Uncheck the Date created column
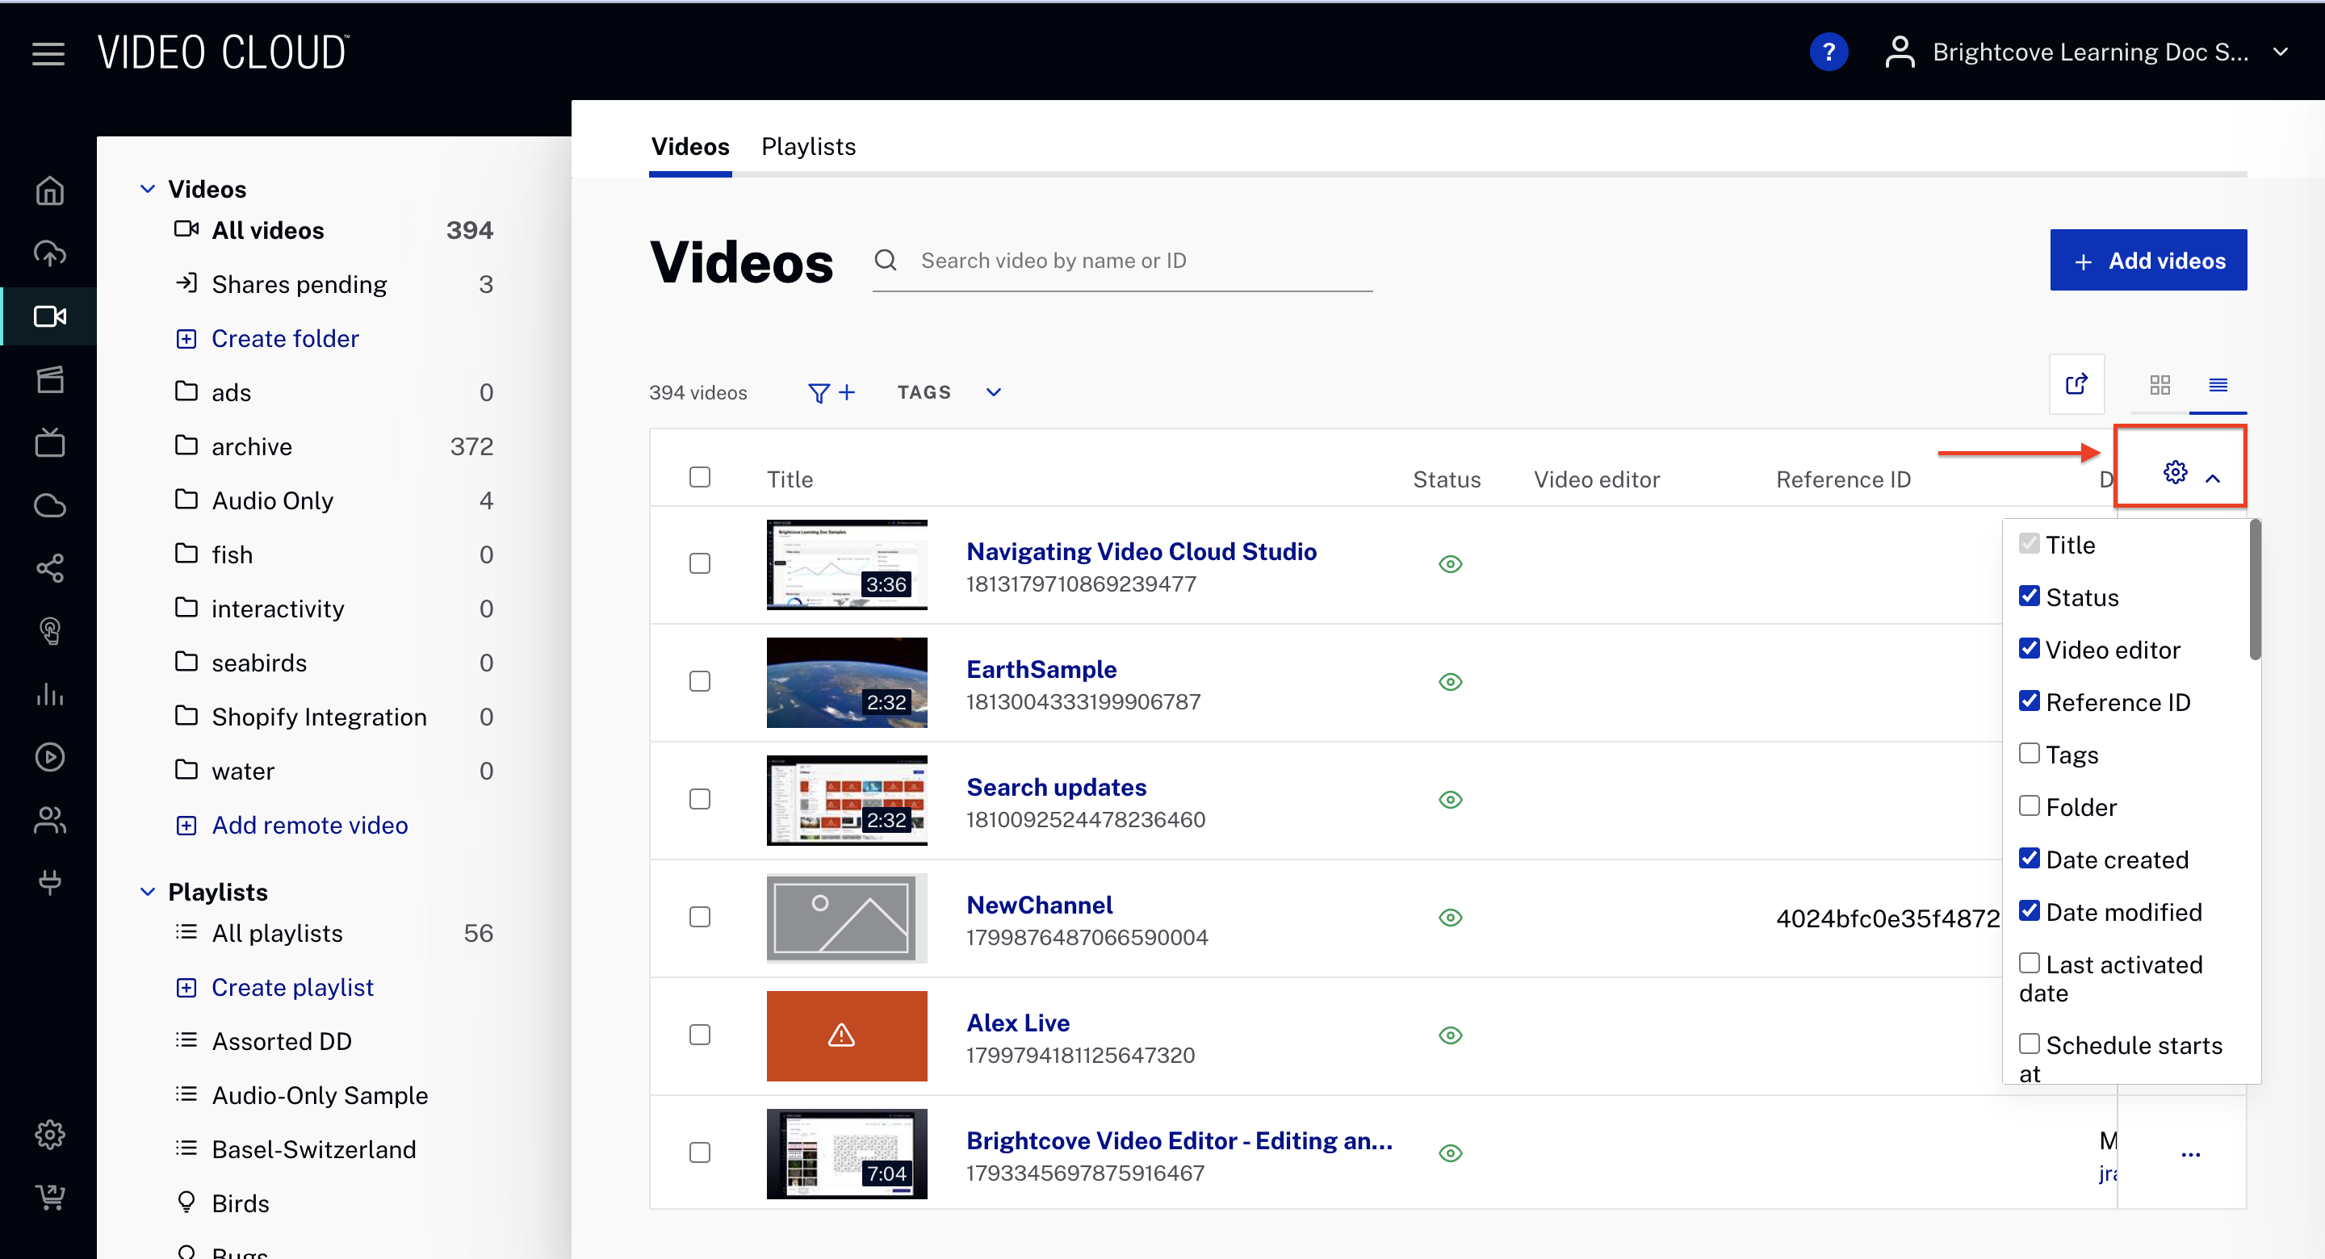2325x1259 pixels. 2029,858
